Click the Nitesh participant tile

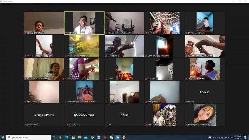[124, 115]
